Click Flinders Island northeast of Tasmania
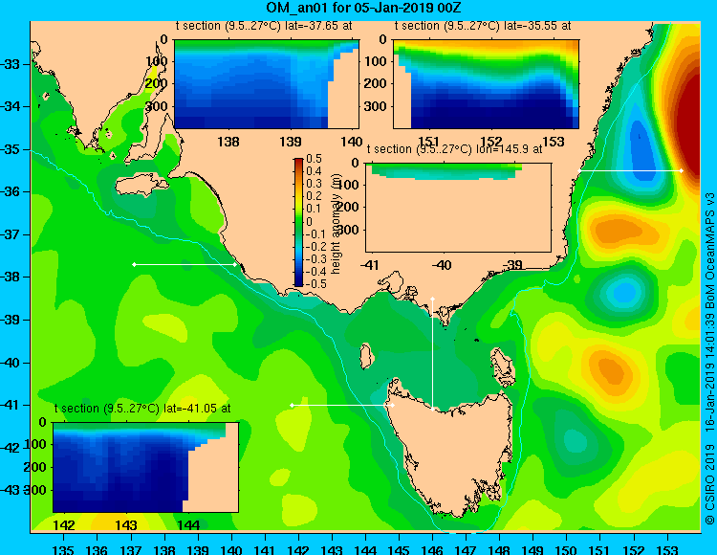Viewport: 717px width, 555px height. coord(502,369)
